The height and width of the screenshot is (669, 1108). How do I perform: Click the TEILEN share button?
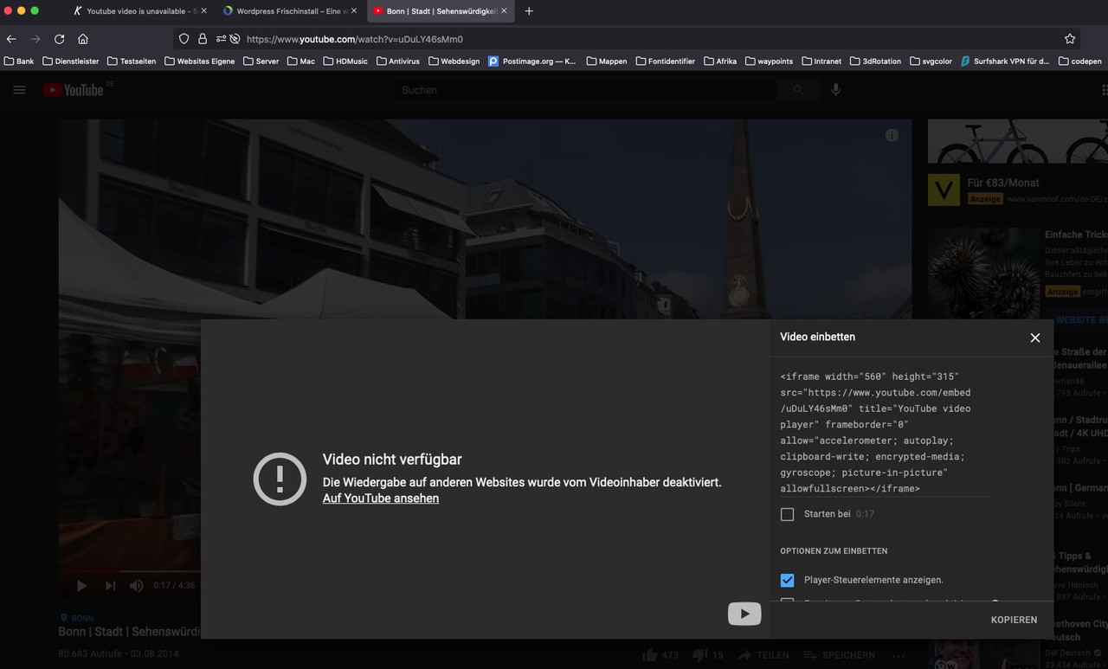[763, 655]
